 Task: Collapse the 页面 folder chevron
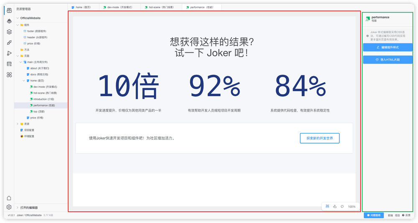tap(18, 56)
